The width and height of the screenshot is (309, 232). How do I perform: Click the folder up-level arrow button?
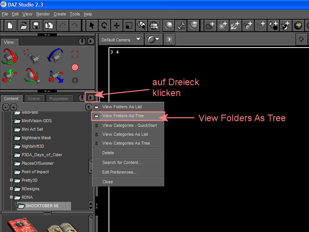point(89,107)
